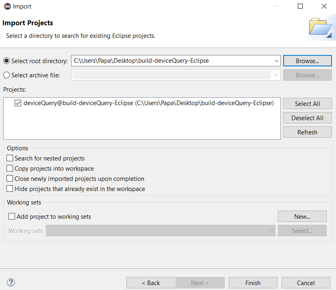Screen dimensions: 336x290
Task: Uncheck the deviceQuery project checkbox
Action: [x=18, y=103]
